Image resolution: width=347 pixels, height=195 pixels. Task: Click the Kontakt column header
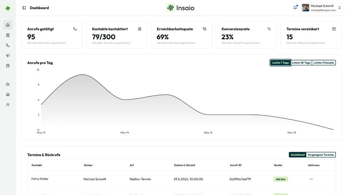pyautogui.click(x=37, y=165)
